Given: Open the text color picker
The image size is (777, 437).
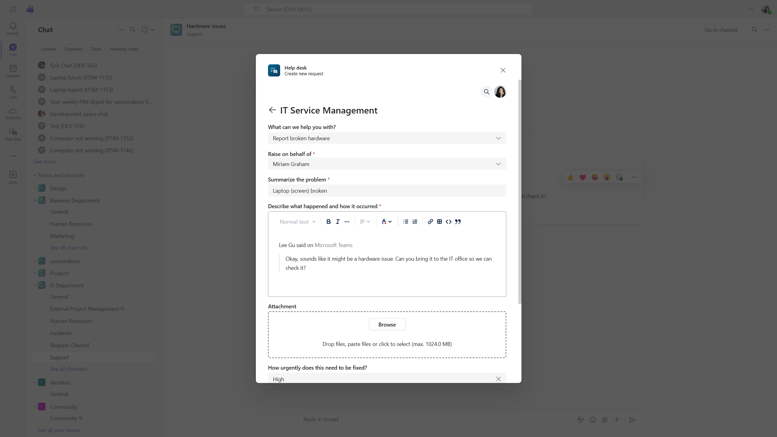Looking at the screenshot, I should [x=386, y=222].
